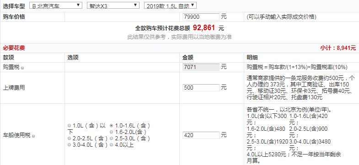Select the 1.6-2.0L(含) radio option
This screenshot has height=165, width=359.
112,132
